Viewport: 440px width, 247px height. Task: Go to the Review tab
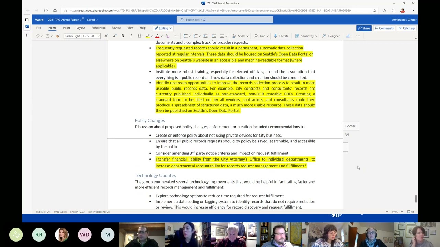click(116, 28)
